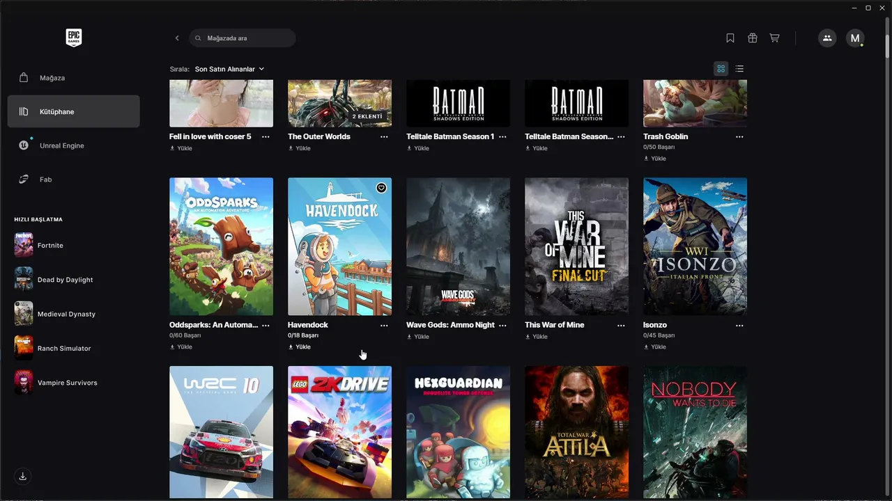
Task: Open the profile avatar M menu
Action: point(855,38)
